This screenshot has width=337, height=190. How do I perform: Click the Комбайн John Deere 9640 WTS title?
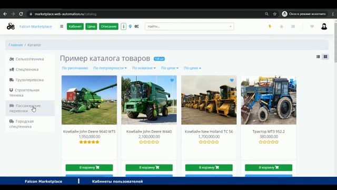[x=89, y=131]
